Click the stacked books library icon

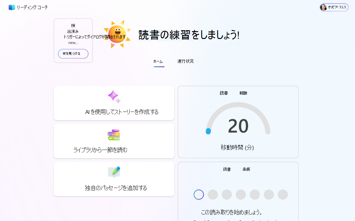click(114, 135)
